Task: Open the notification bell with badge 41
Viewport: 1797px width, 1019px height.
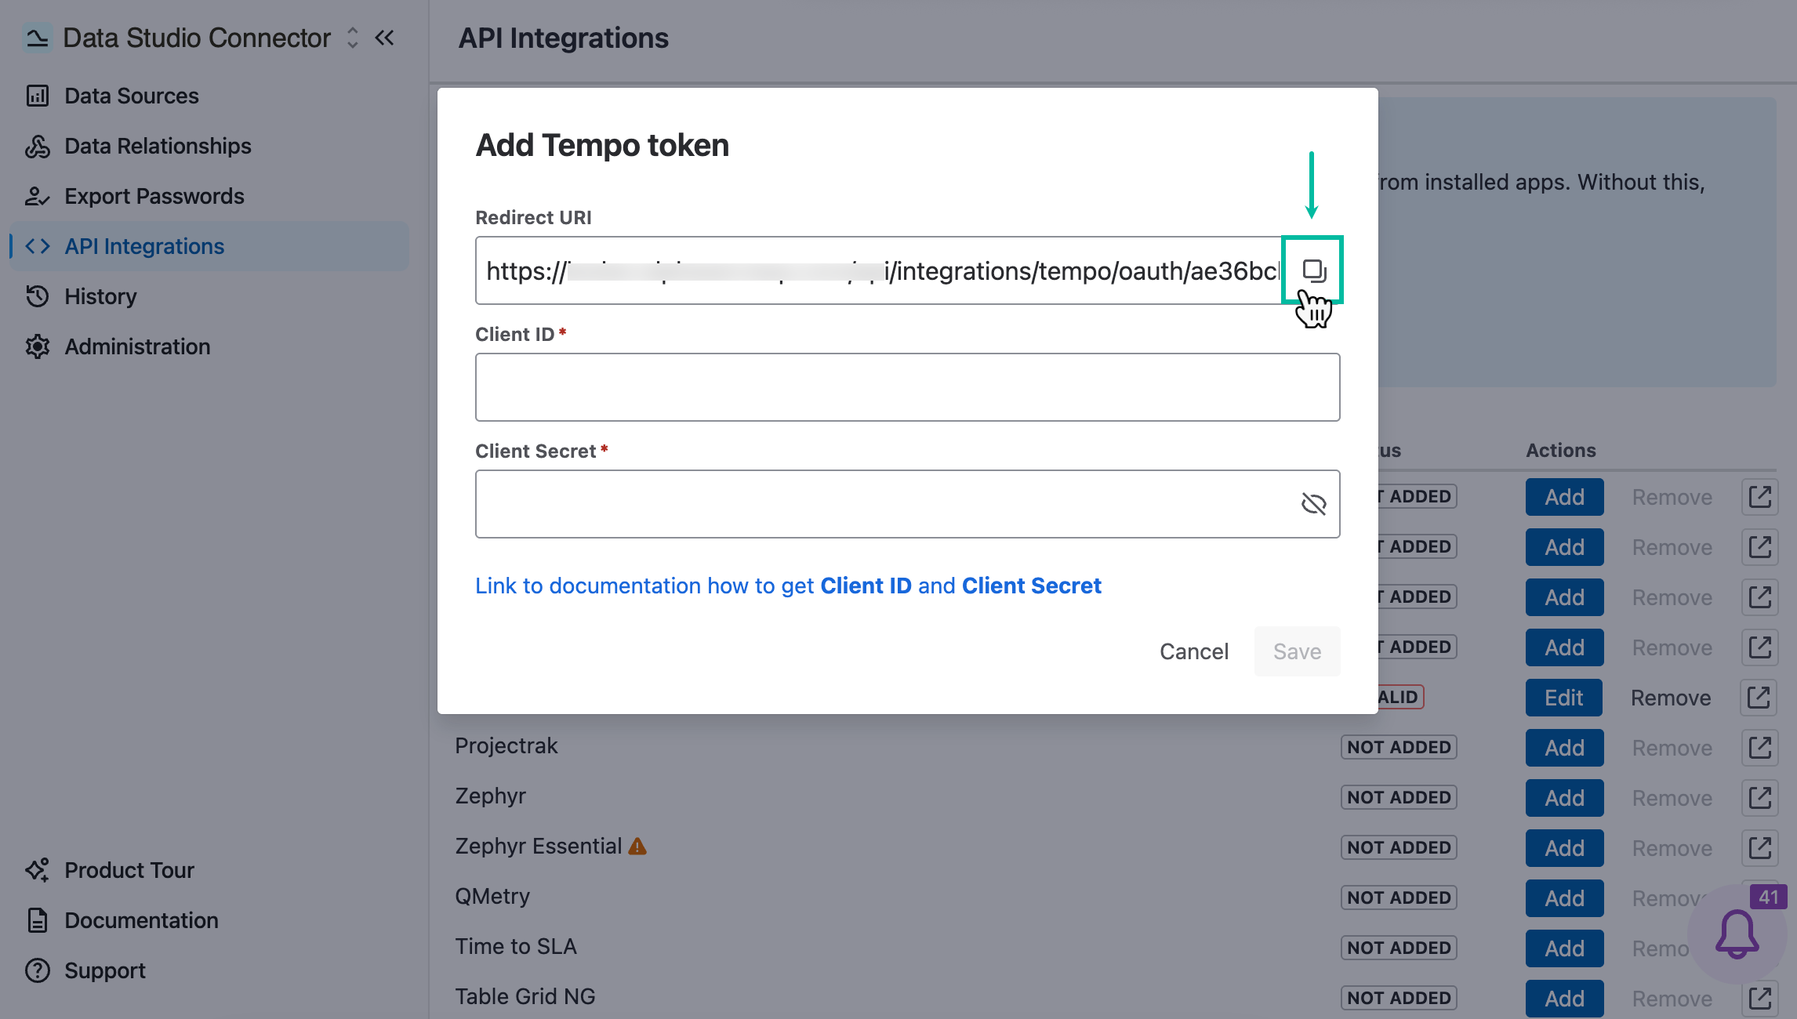Action: click(x=1737, y=933)
